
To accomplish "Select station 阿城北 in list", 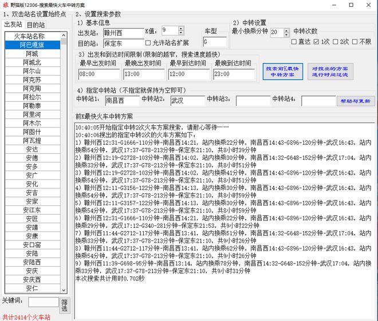I will coord(33,62).
